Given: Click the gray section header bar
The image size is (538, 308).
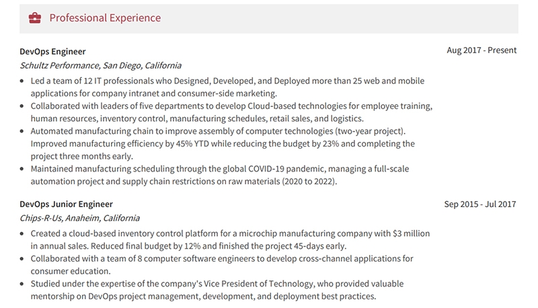Looking at the screenshot, I should click(269, 19).
